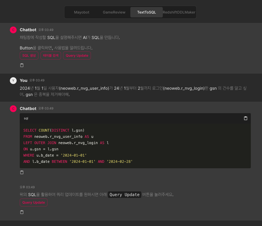Click the 'Button을 클릭하면' instruction text
Viewport: 262px width, 226px height.
point(56,48)
